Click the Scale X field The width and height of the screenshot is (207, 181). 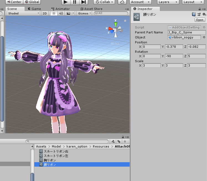(x=151, y=65)
